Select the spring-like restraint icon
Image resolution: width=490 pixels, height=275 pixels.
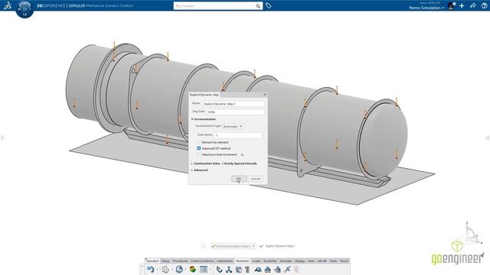pyautogui.click(x=247, y=270)
